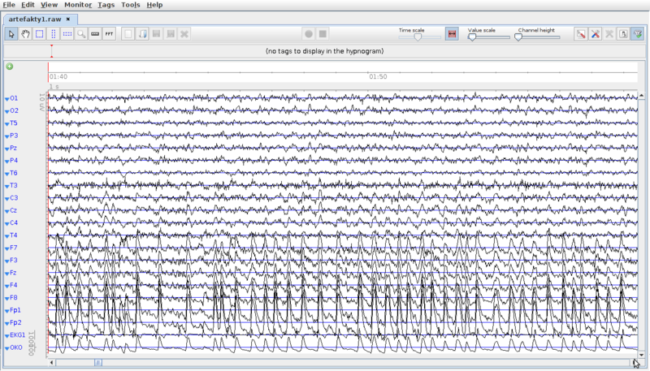Click the open tag document button
The height and width of the screenshot is (371, 650).
[142, 34]
